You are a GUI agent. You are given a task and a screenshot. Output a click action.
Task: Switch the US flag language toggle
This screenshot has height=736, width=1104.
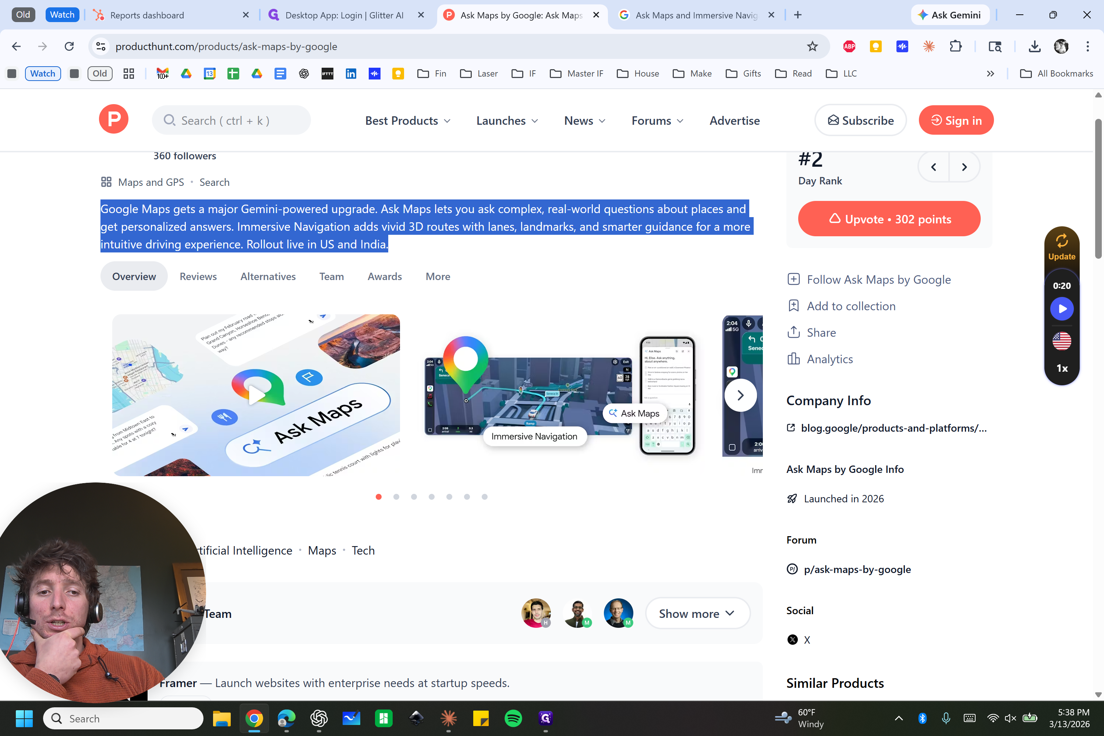point(1062,341)
